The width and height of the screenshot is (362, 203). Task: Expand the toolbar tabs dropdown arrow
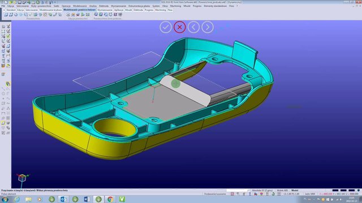[4, 10]
